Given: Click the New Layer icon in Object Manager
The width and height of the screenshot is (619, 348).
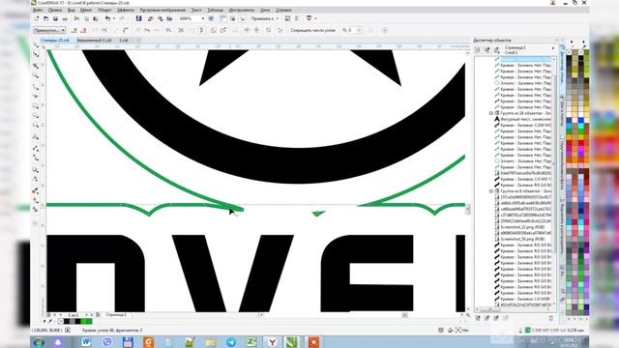Looking at the screenshot, I should coord(478,318).
